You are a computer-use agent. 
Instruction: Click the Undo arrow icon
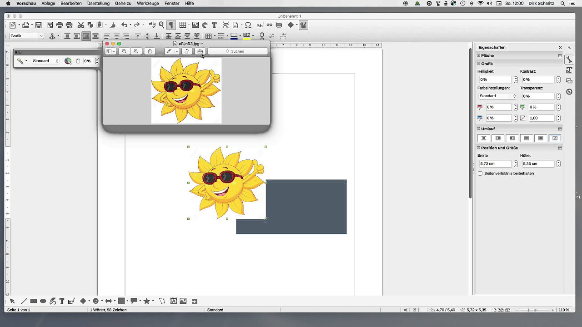(124, 25)
